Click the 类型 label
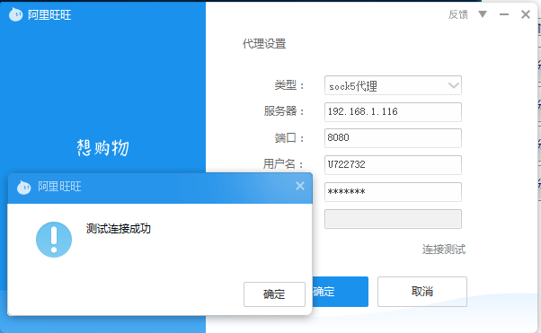 (288, 85)
